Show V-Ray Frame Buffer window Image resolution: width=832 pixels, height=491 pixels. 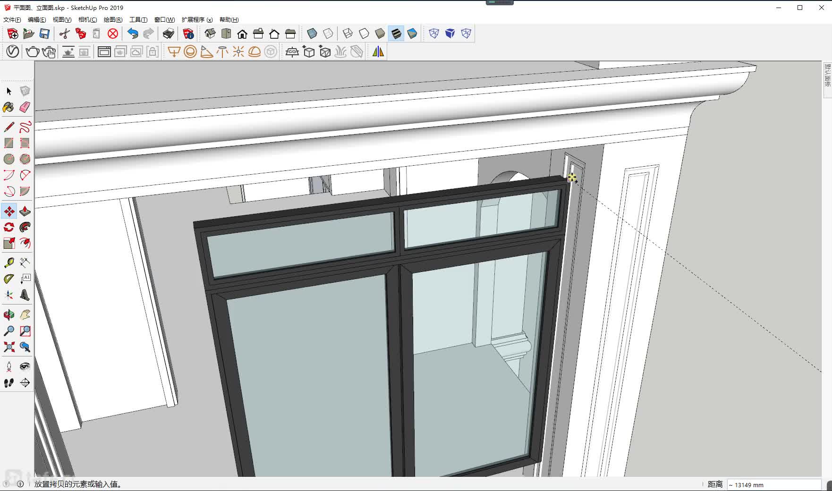coord(104,51)
